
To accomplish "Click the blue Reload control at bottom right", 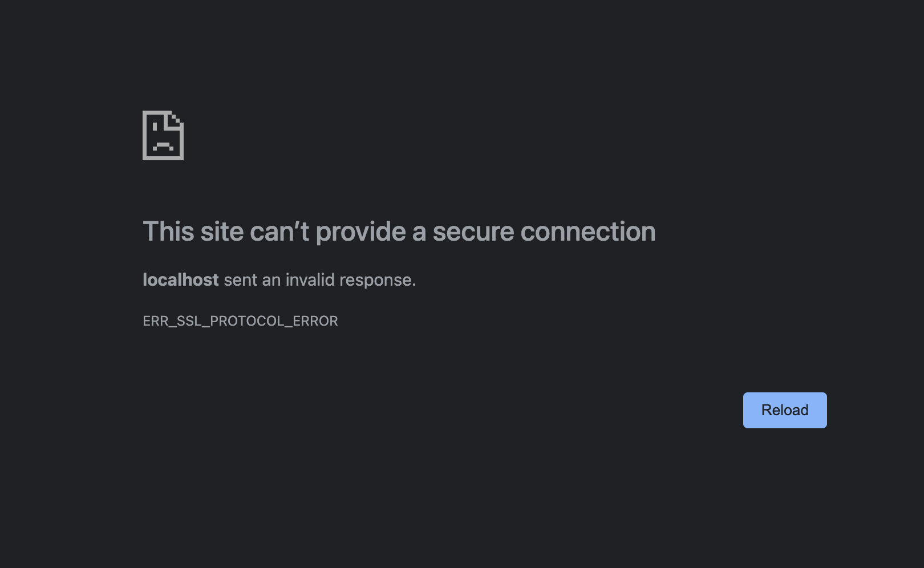I will click(784, 410).
